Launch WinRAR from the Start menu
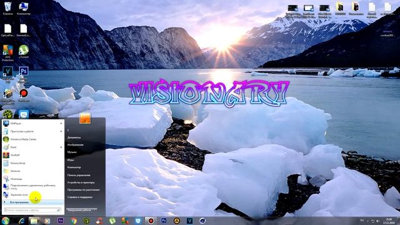The height and width of the screenshot is (225, 400). [x=33, y=155]
